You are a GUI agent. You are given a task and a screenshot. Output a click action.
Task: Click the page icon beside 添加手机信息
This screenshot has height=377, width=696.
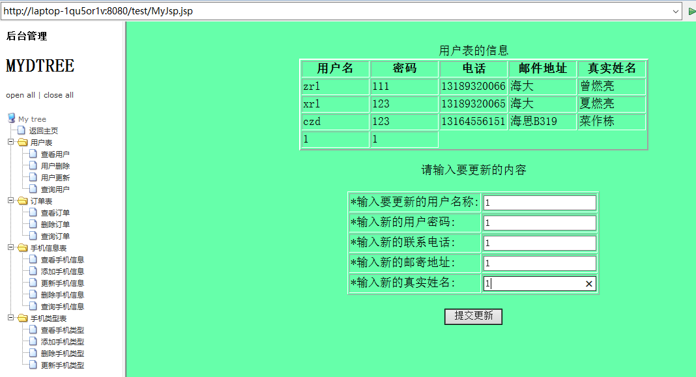(33, 271)
